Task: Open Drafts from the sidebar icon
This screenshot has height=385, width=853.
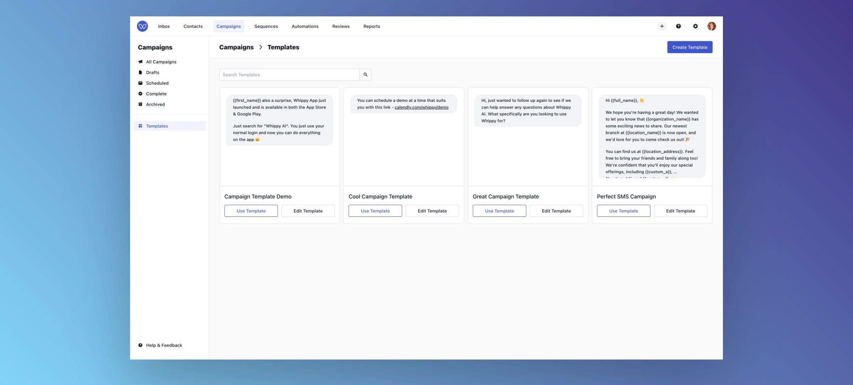Action: point(140,72)
